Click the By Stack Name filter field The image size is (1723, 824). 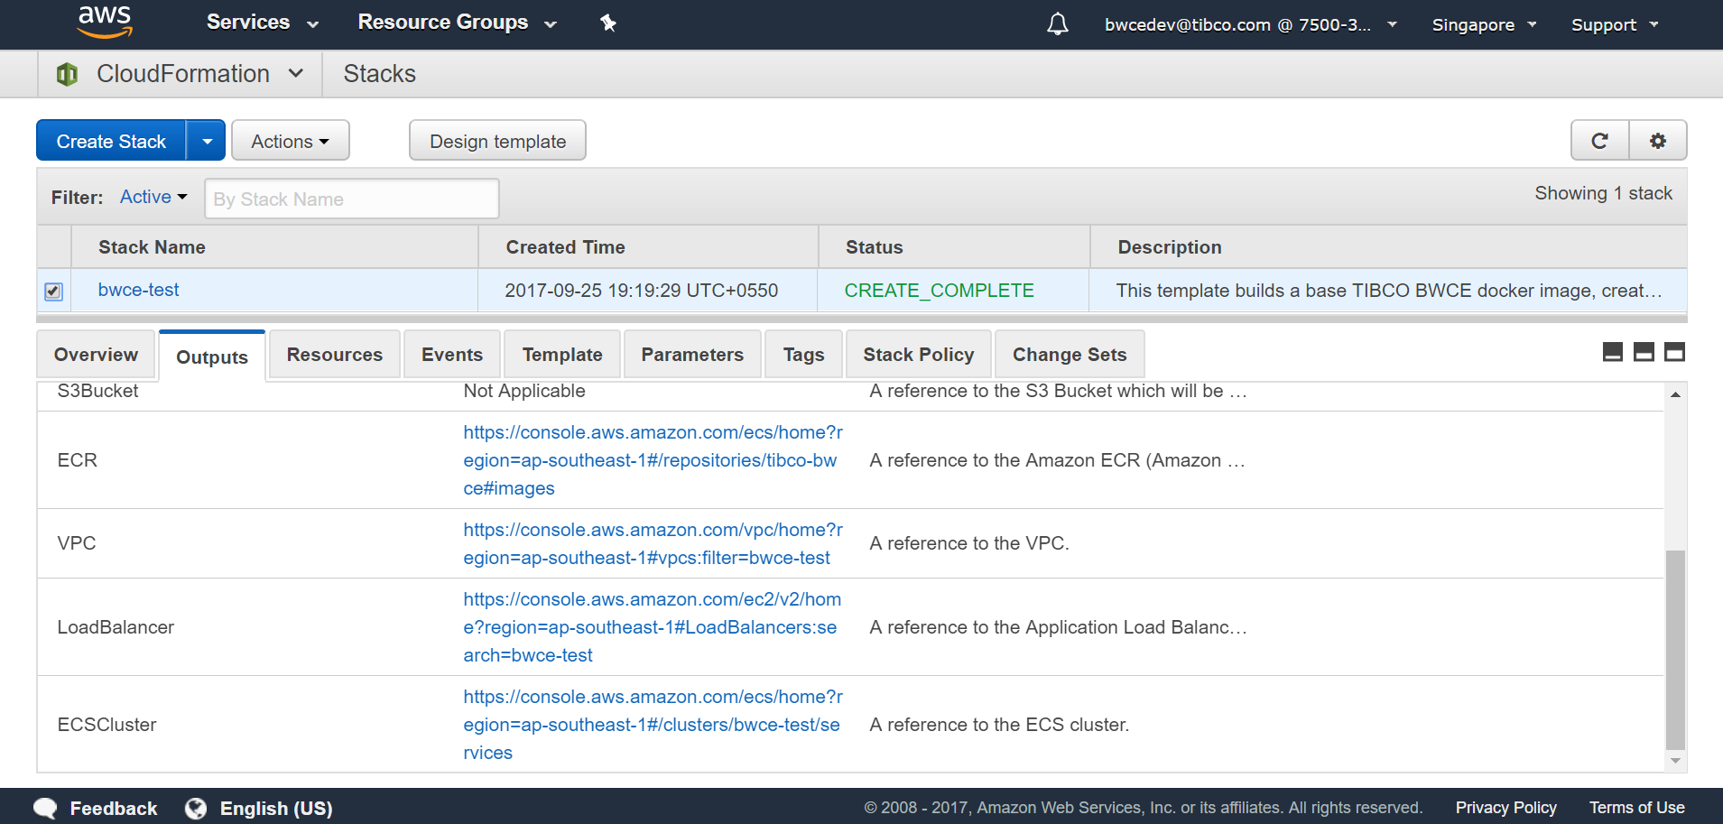352,199
